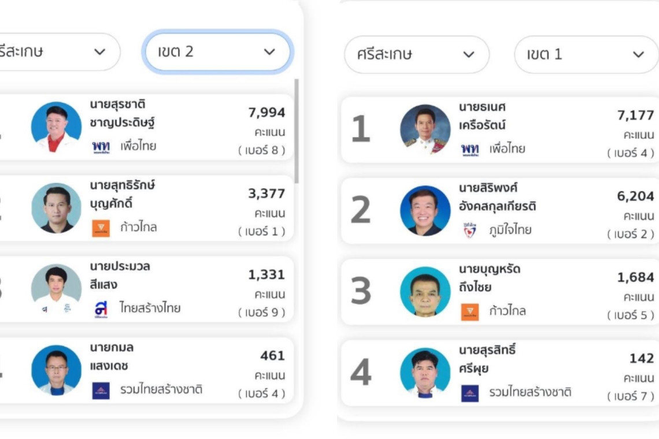Click Ruam Thai Sang Chart logo beside นายกมล
The width and height of the screenshot is (659, 439).
click(101, 390)
